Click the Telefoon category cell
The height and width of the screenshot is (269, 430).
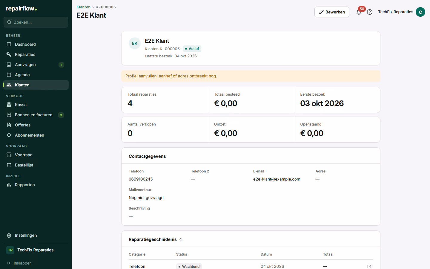pyautogui.click(x=137, y=266)
